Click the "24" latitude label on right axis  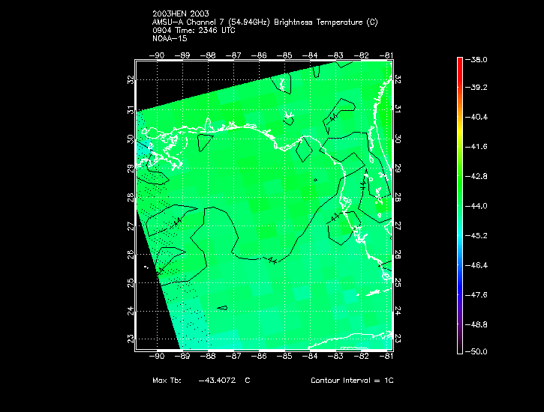398,311
